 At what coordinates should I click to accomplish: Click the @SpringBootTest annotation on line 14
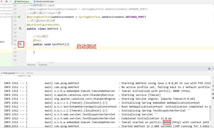click(x=39, y=17)
